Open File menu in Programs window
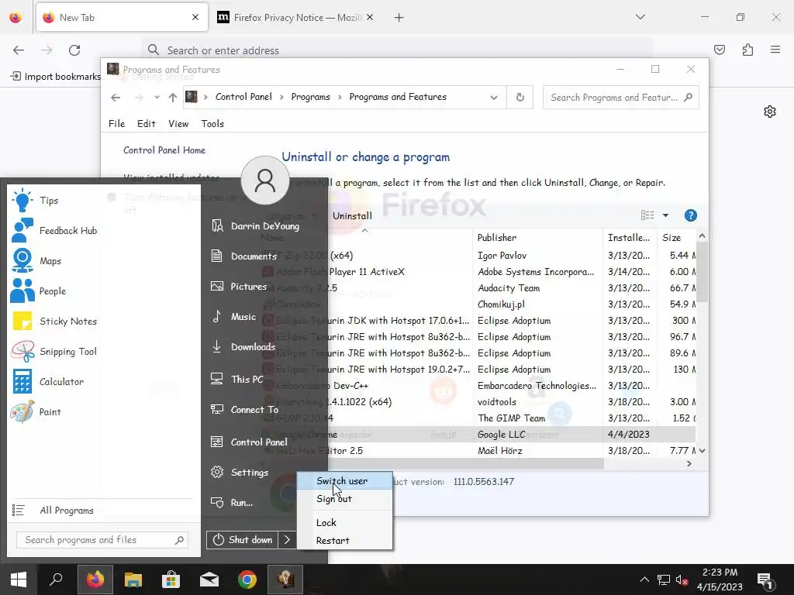This screenshot has width=794, height=595. point(116,124)
